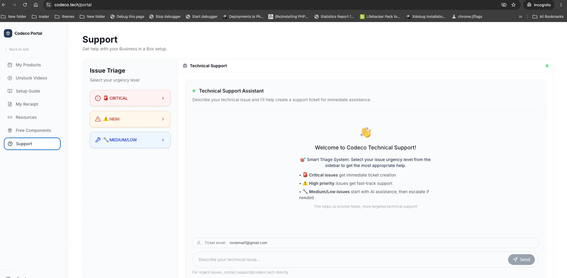
Task: Open the Stop debugger bookmark
Action: coord(165,17)
